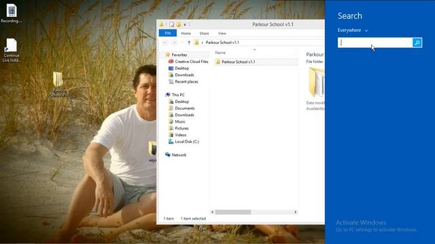Click the Favorites star icon
Image resolution: width=435 pixels, height=244 pixels.
tap(168, 54)
